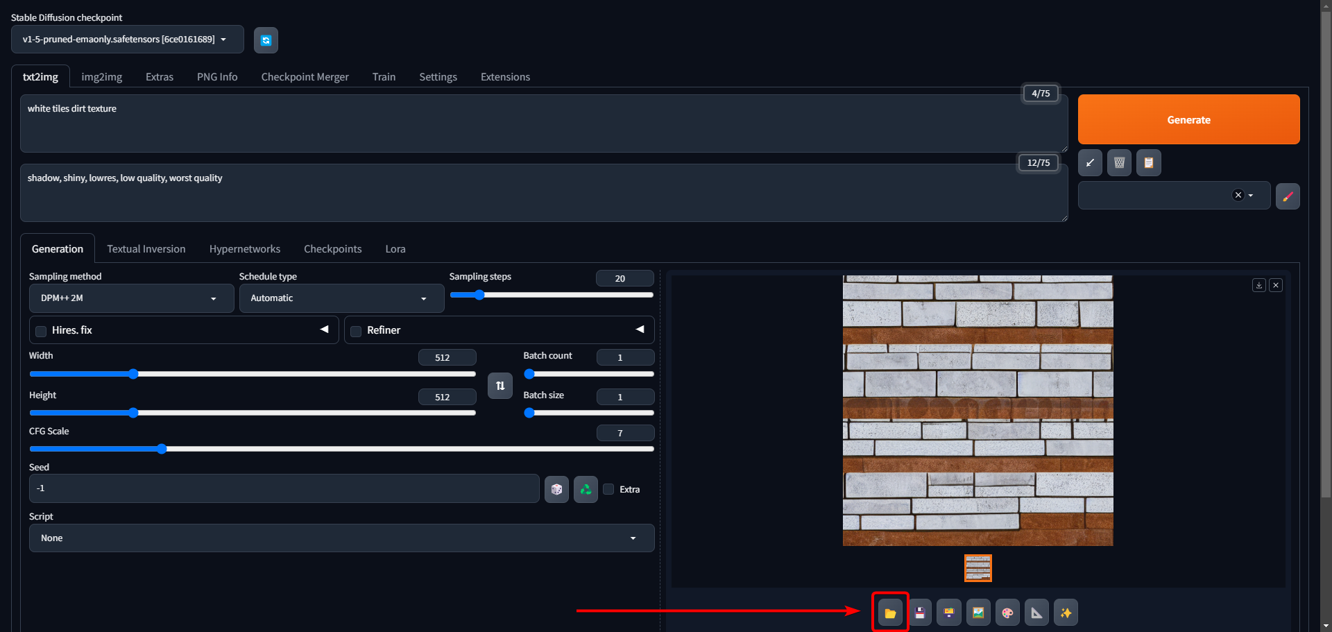Click the generated image thumbnail below preview

pyautogui.click(x=977, y=568)
